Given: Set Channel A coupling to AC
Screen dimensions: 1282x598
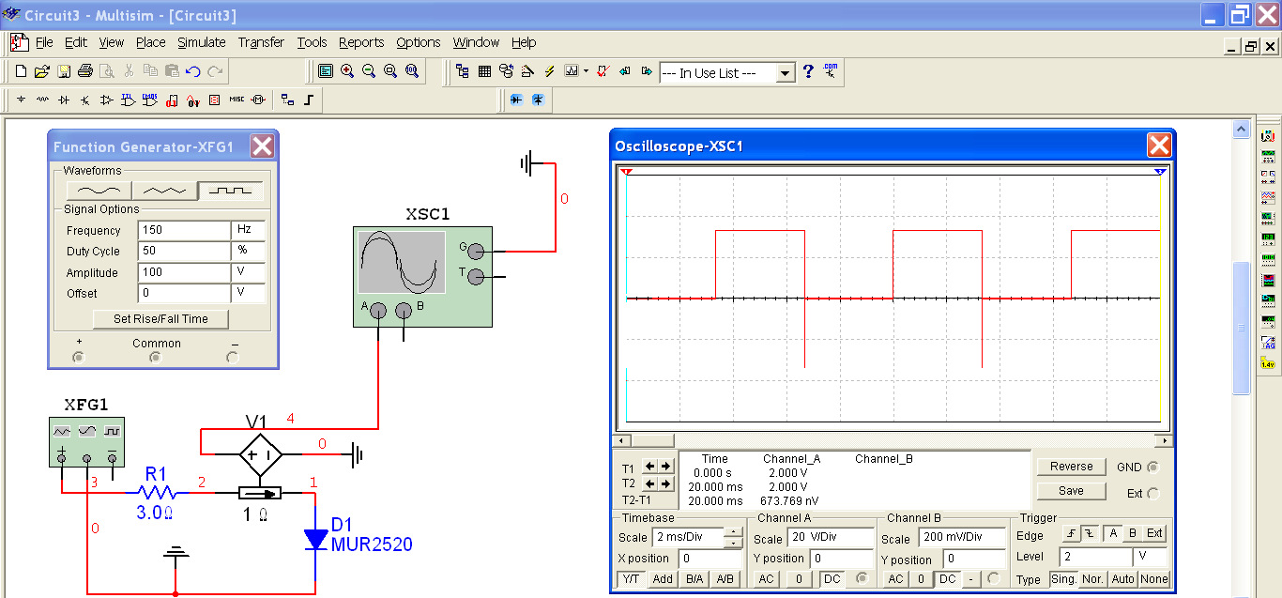Looking at the screenshot, I should pyautogui.click(x=766, y=579).
